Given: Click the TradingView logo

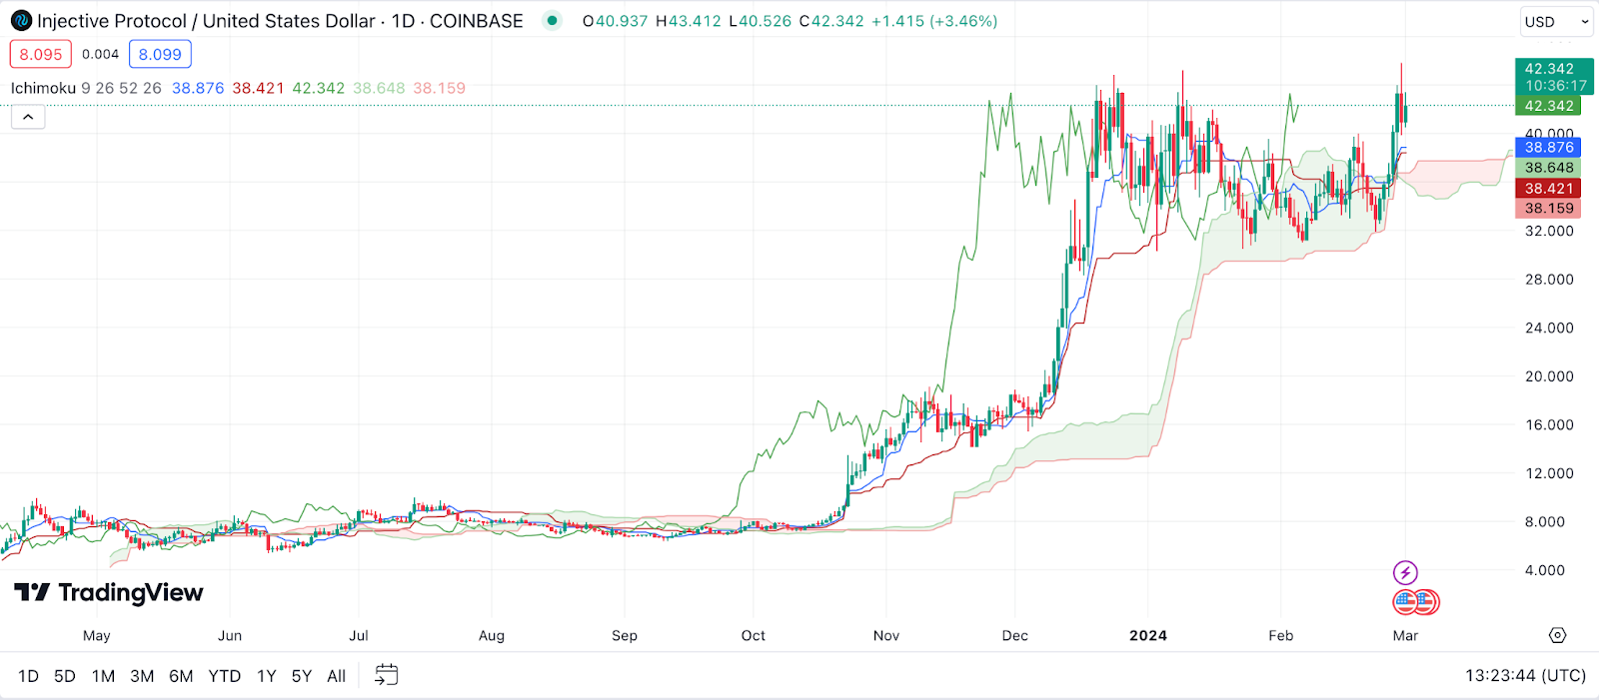Looking at the screenshot, I should (109, 593).
